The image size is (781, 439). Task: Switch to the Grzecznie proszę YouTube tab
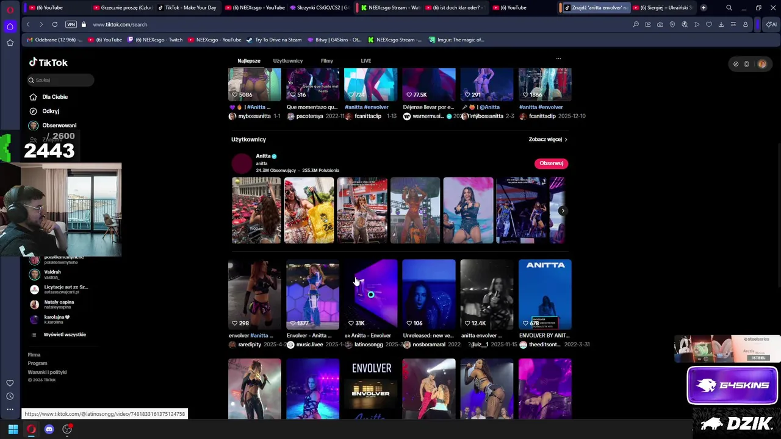[123, 8]
